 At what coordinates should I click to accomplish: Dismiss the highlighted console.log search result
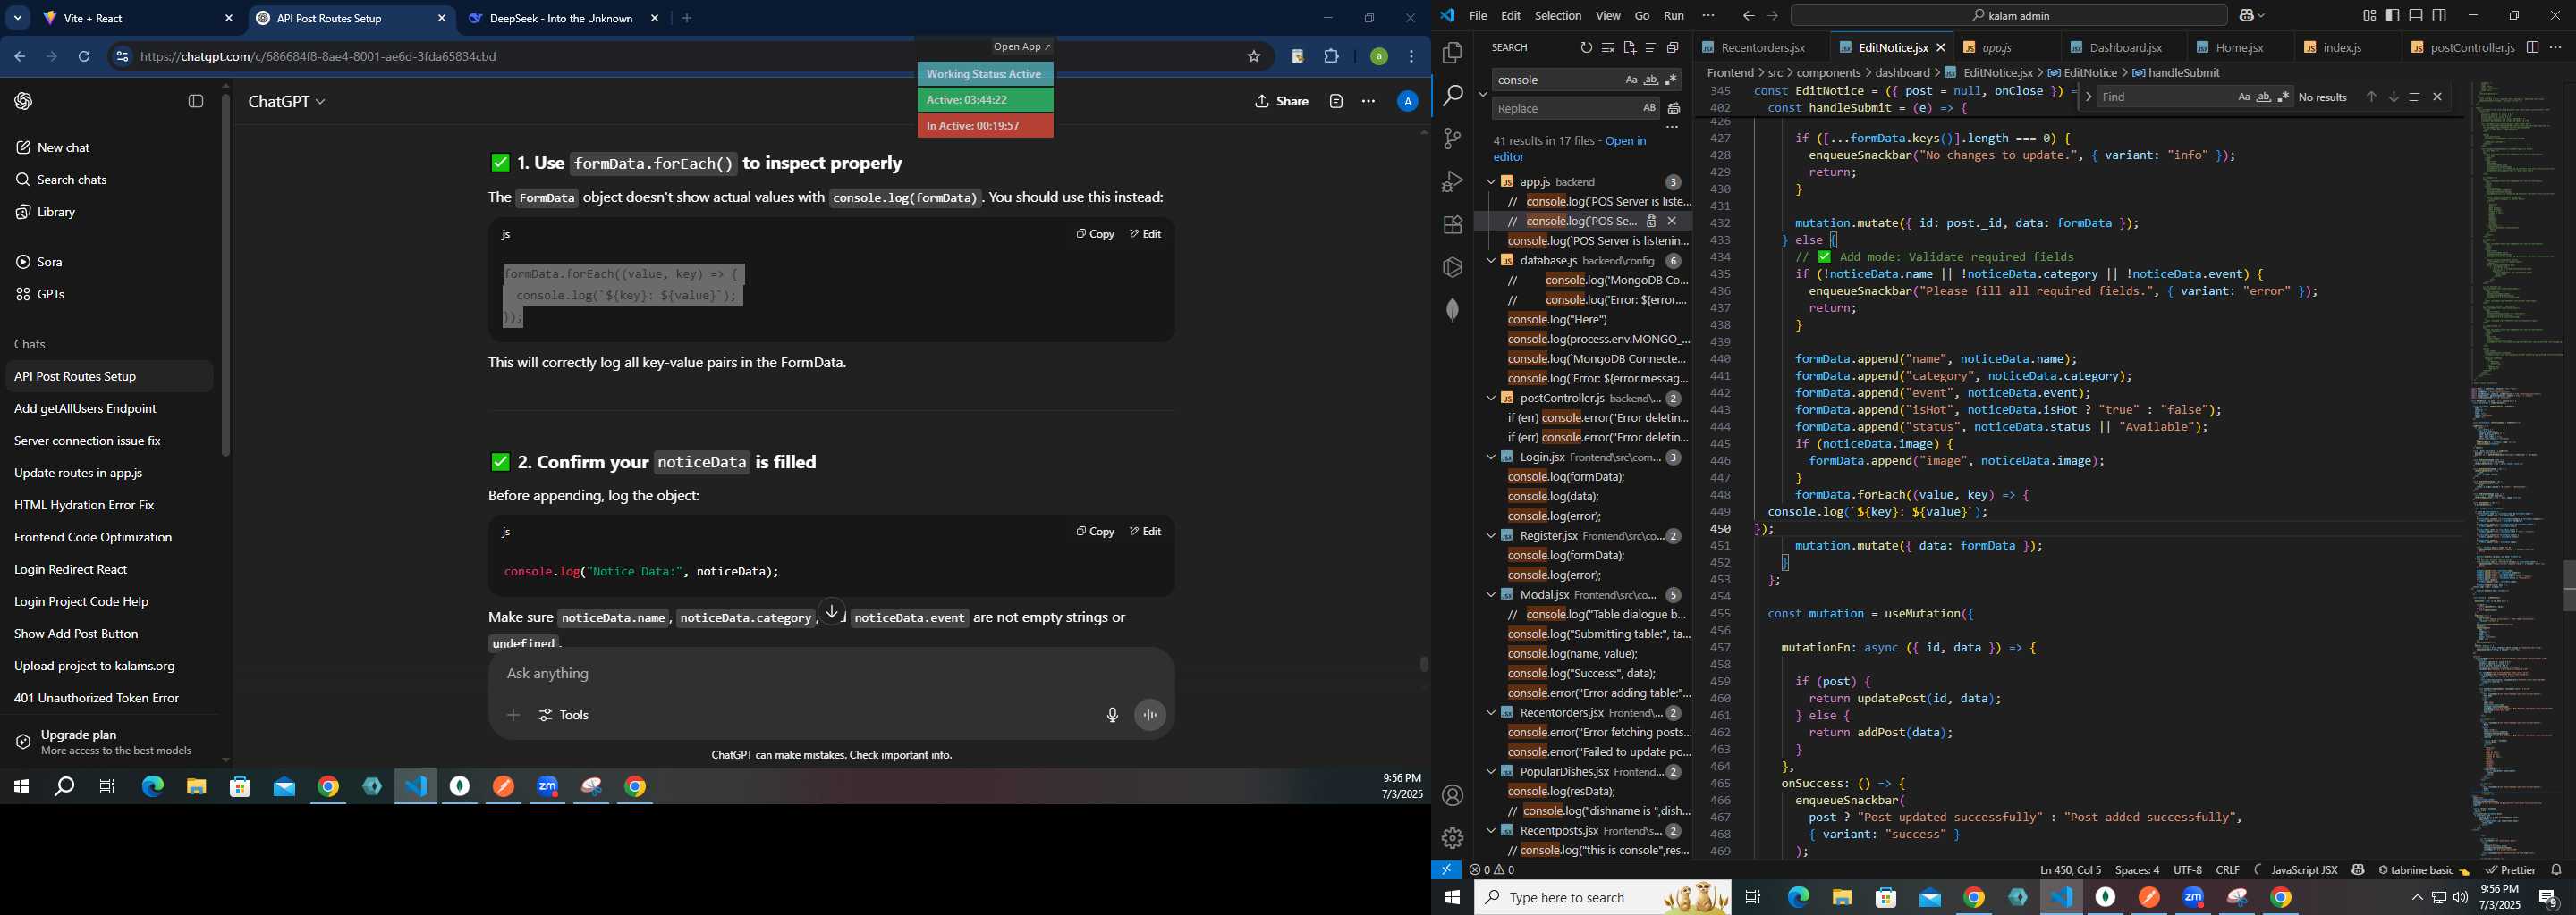1672,221
